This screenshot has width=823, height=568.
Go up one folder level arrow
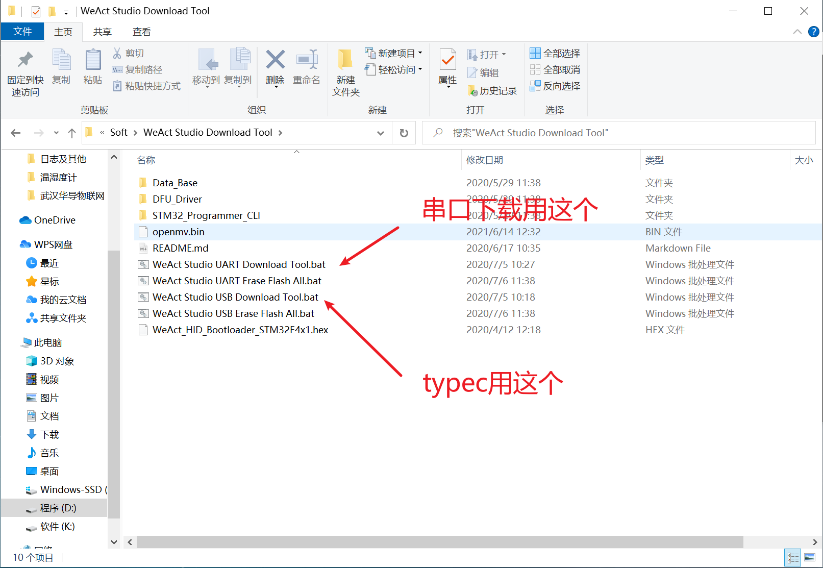72,133
